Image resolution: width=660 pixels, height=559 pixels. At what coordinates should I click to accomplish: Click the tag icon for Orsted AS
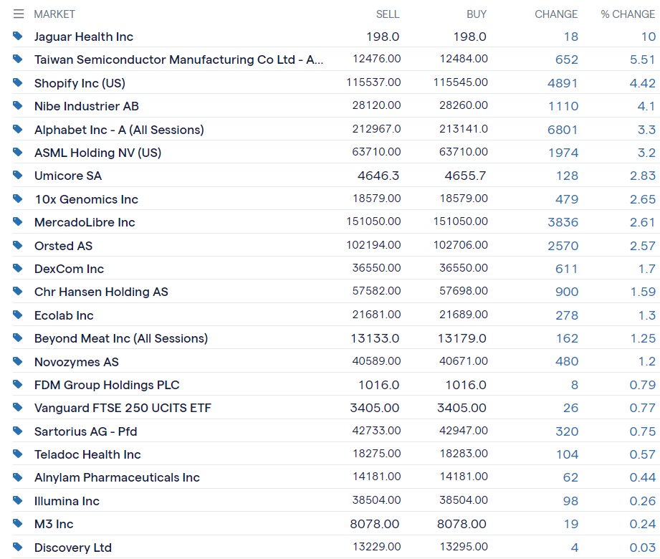pyautogui.click(x=18, y=245)
